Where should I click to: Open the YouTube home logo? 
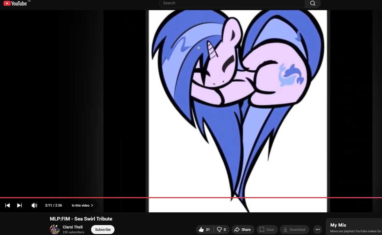tap(15, 4)
